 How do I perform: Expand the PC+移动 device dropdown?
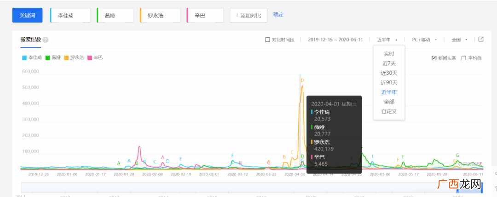coord(424,40)
